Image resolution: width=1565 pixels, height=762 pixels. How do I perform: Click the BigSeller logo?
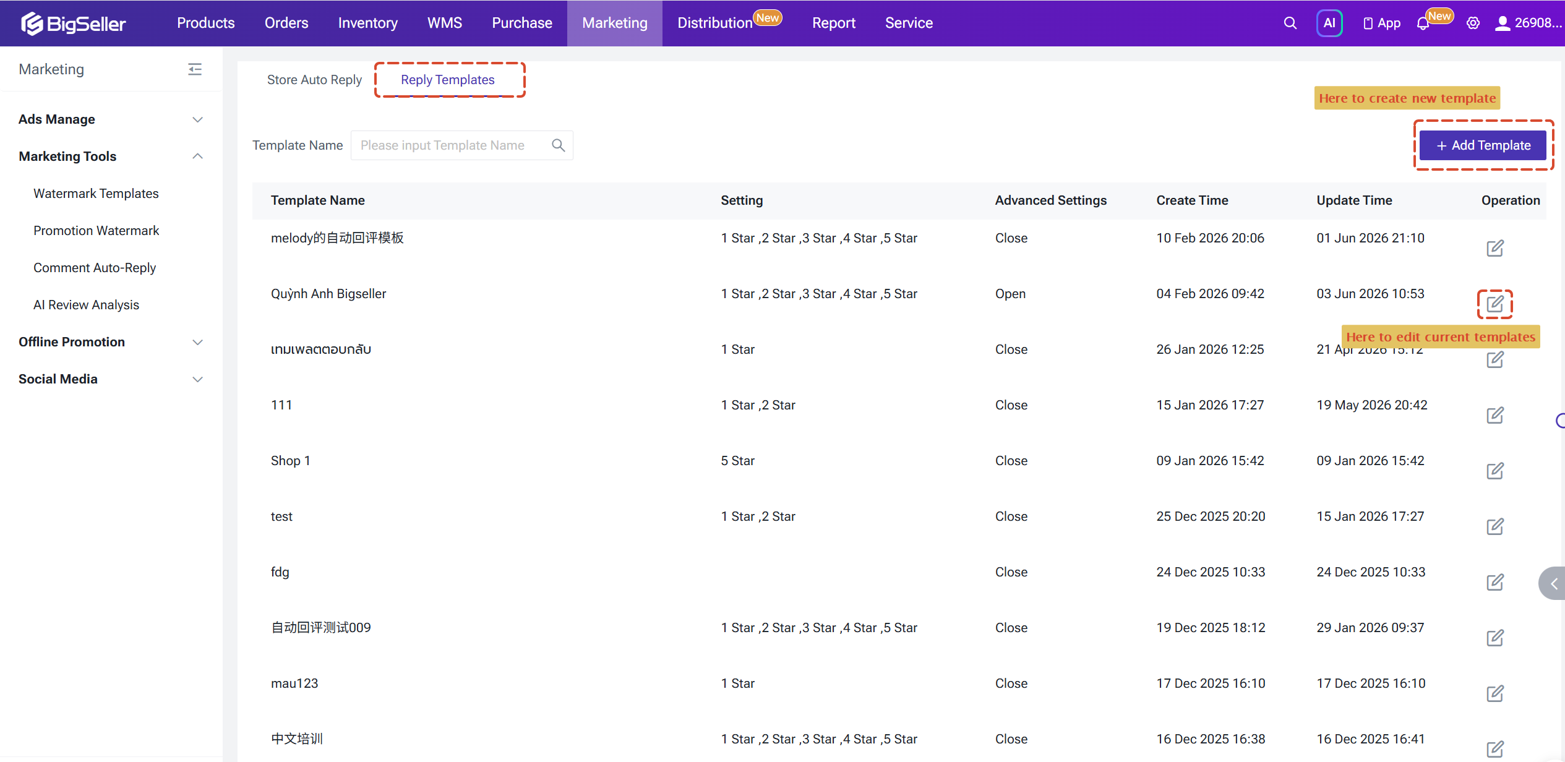[x=73, y=24]
